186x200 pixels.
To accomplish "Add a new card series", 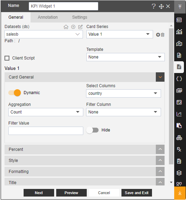I will [158, 35].
